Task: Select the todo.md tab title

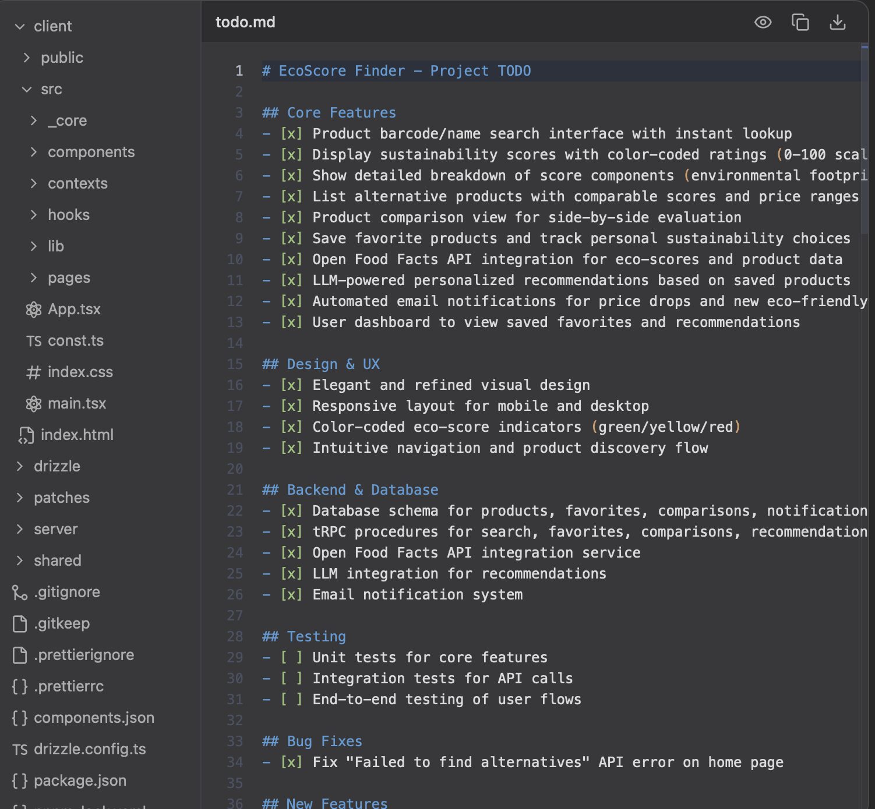Action: coord(245,23)
